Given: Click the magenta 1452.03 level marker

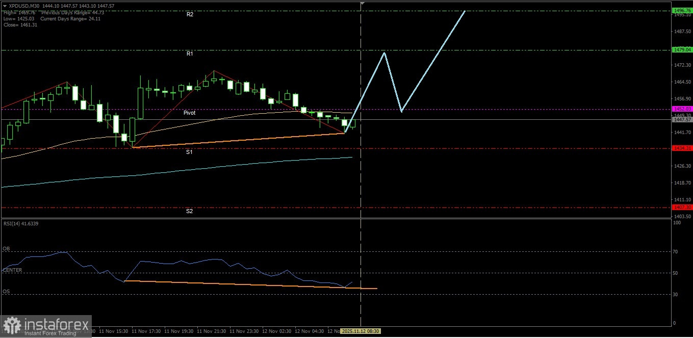Looking at the screenshot, I should coord(682,109).
